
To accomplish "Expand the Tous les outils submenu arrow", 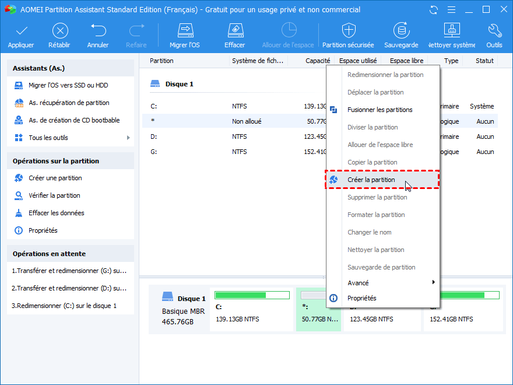I will 128,138.
